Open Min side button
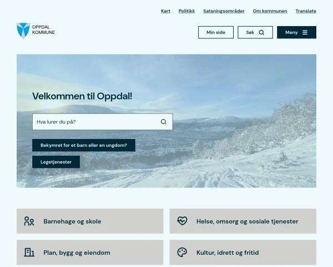 (216, 32)
